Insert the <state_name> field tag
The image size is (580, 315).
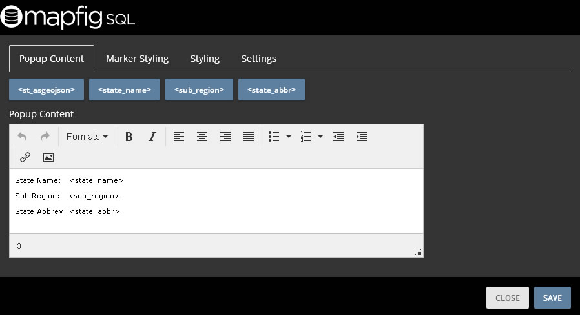coord(124,90)
